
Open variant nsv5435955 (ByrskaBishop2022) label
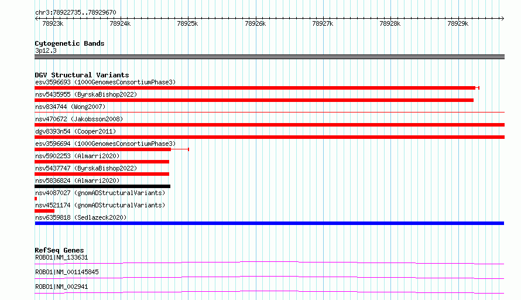coord(86,94)
